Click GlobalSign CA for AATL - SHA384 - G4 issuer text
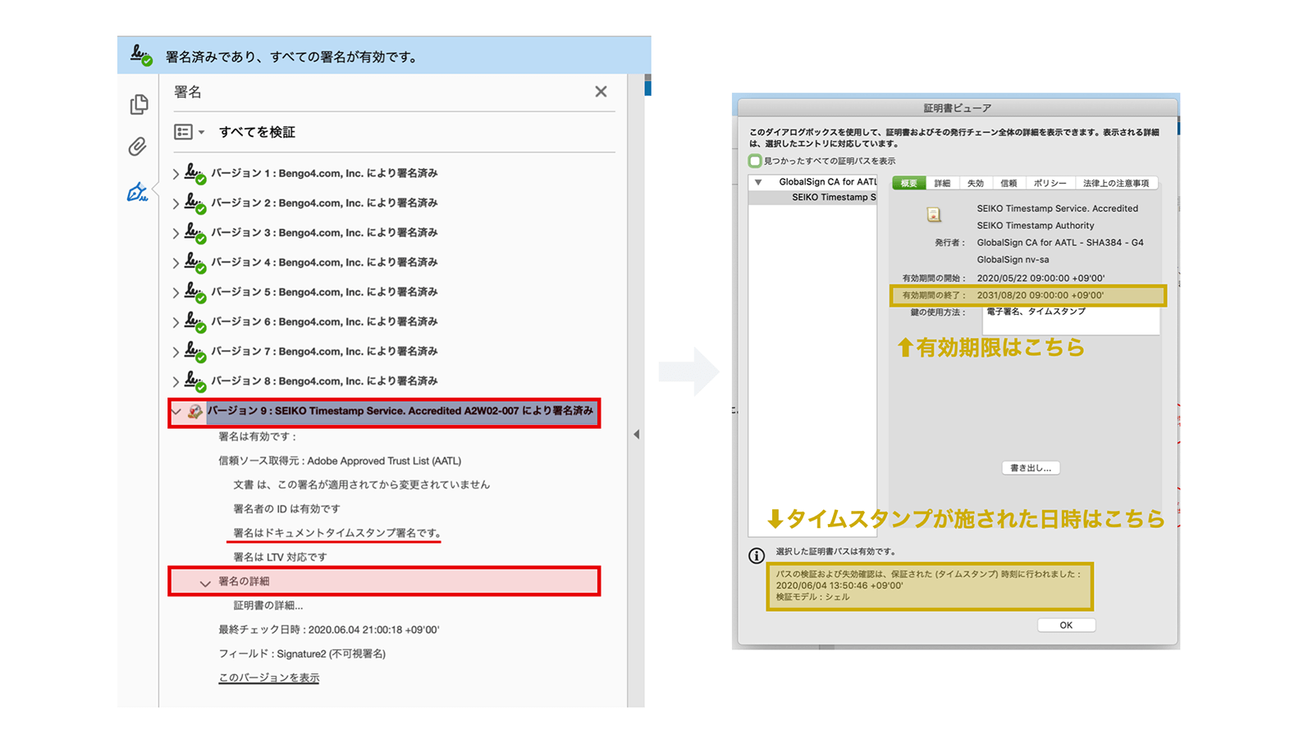This screenshot has height=738, width=1313. point(1060,243)
